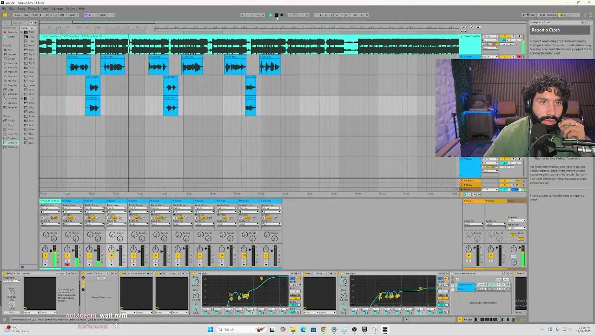This screenshot has width=595, height=335.
Task: Open track 1 Audio From dropdown
Action: [x=50, y=208]
